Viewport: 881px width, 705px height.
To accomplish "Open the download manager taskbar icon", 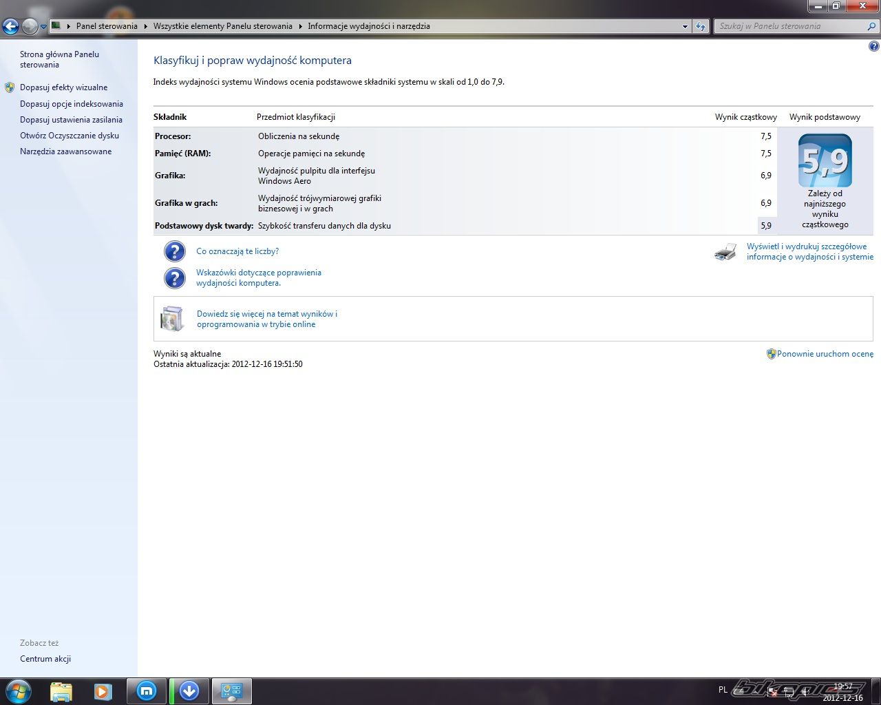I will [x=189, y=691].
